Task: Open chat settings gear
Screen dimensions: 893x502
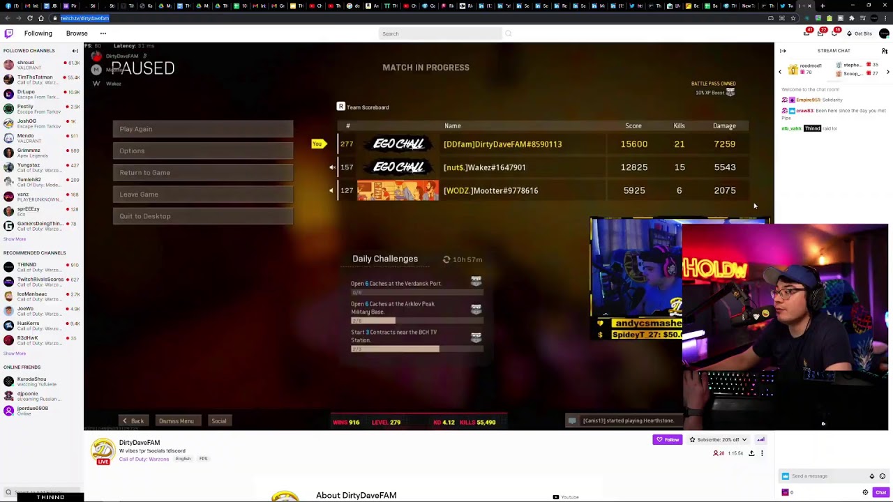Action: click(x=865, y=492)
